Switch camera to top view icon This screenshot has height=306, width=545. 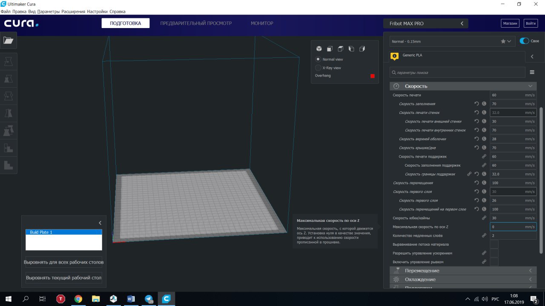point(340,49)
